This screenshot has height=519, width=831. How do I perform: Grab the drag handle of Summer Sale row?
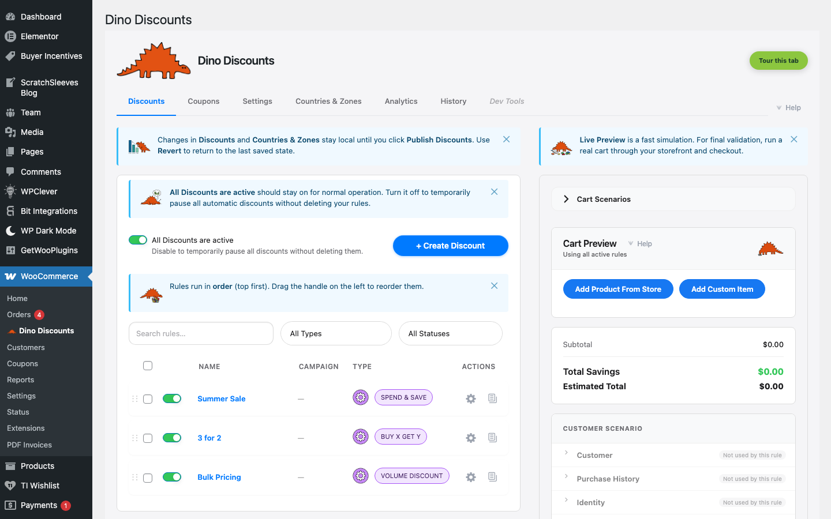(x=135, y=398)
